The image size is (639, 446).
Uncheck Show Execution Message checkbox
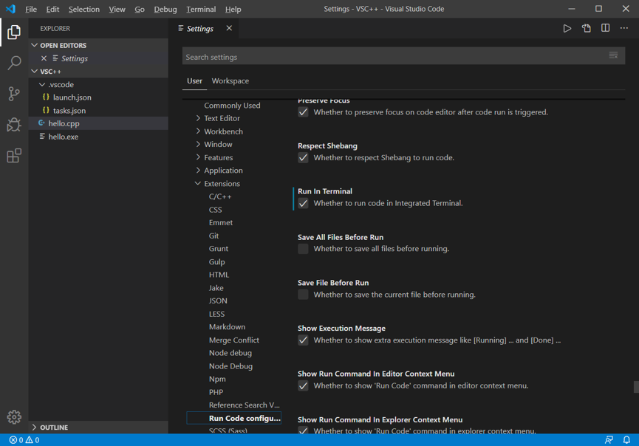(x=303, y=340)
